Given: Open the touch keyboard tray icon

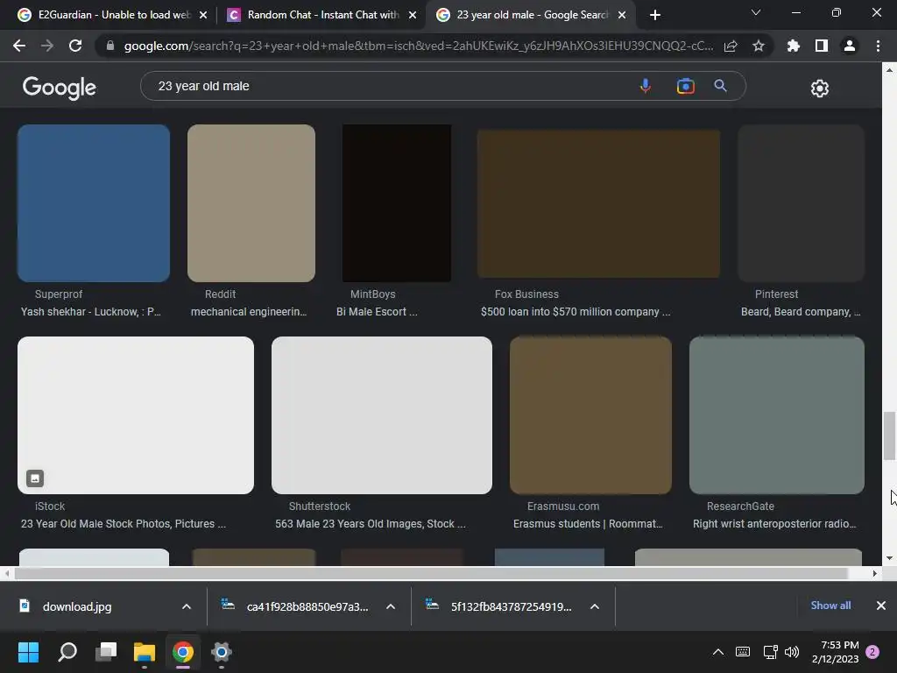Looking at the screenshot, I should (x=743, y=652).
